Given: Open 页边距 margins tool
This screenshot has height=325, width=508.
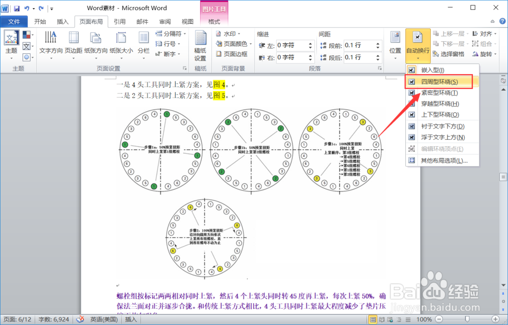Looking at the screenshot, I should [74, 45].
